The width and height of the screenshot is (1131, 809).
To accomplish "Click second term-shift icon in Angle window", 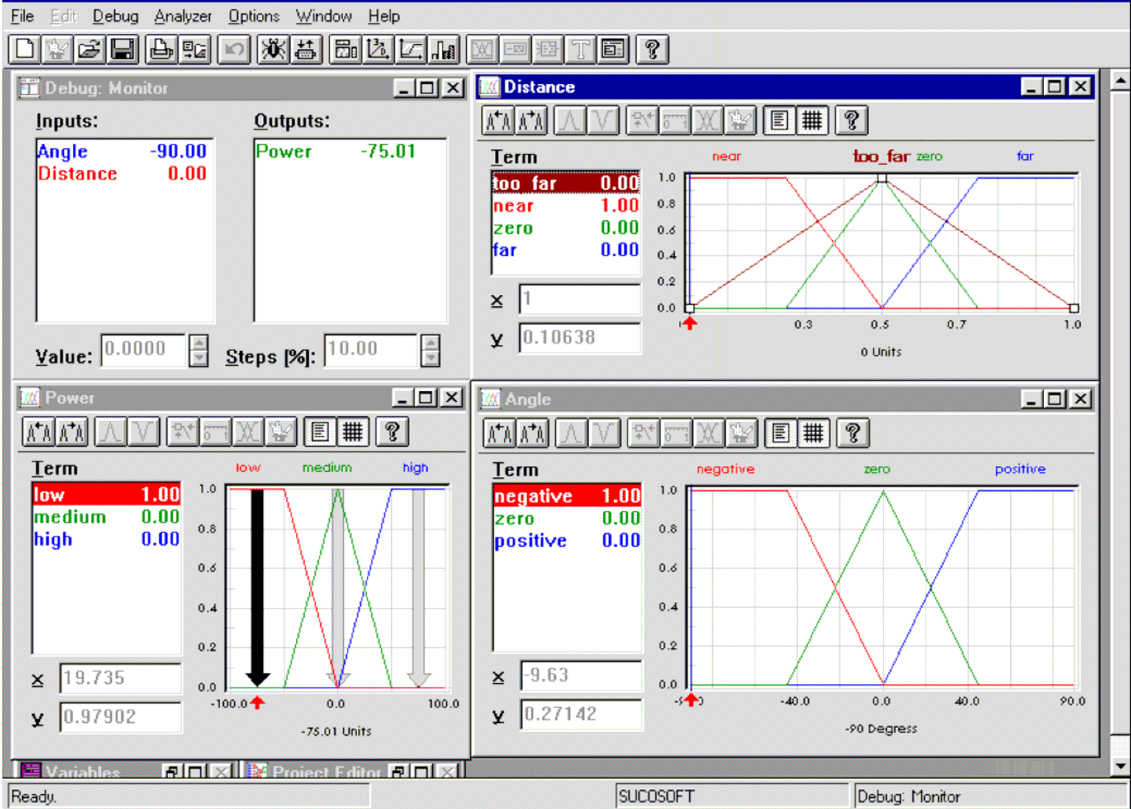I will coord(532,433).
